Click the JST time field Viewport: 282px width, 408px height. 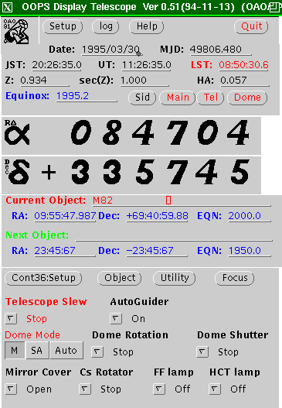tap(56, 65)
